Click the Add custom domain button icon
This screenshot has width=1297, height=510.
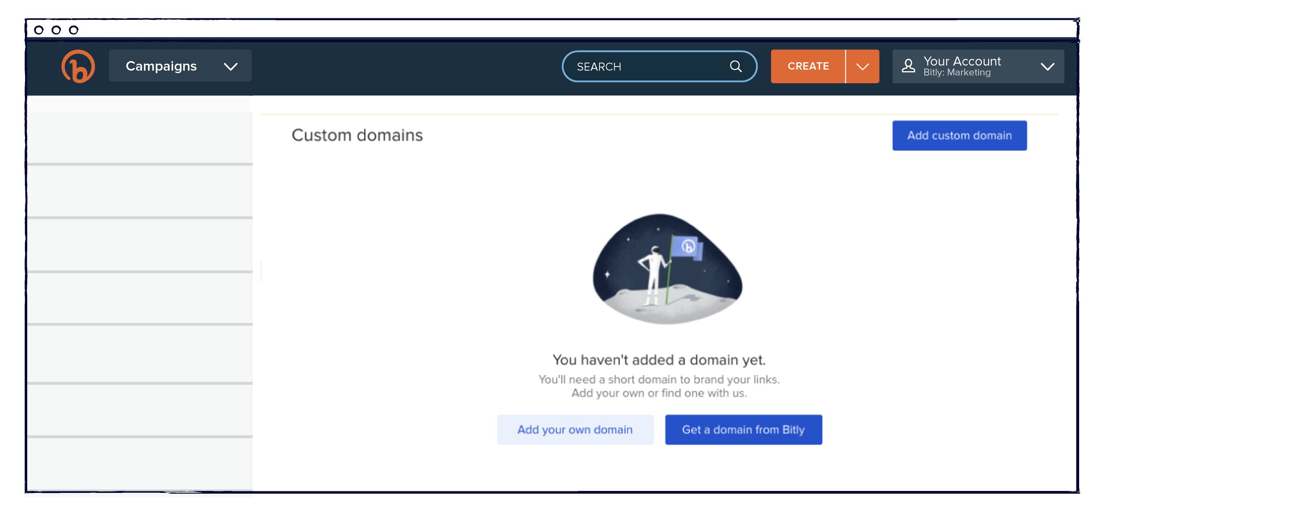coord(959,135)
